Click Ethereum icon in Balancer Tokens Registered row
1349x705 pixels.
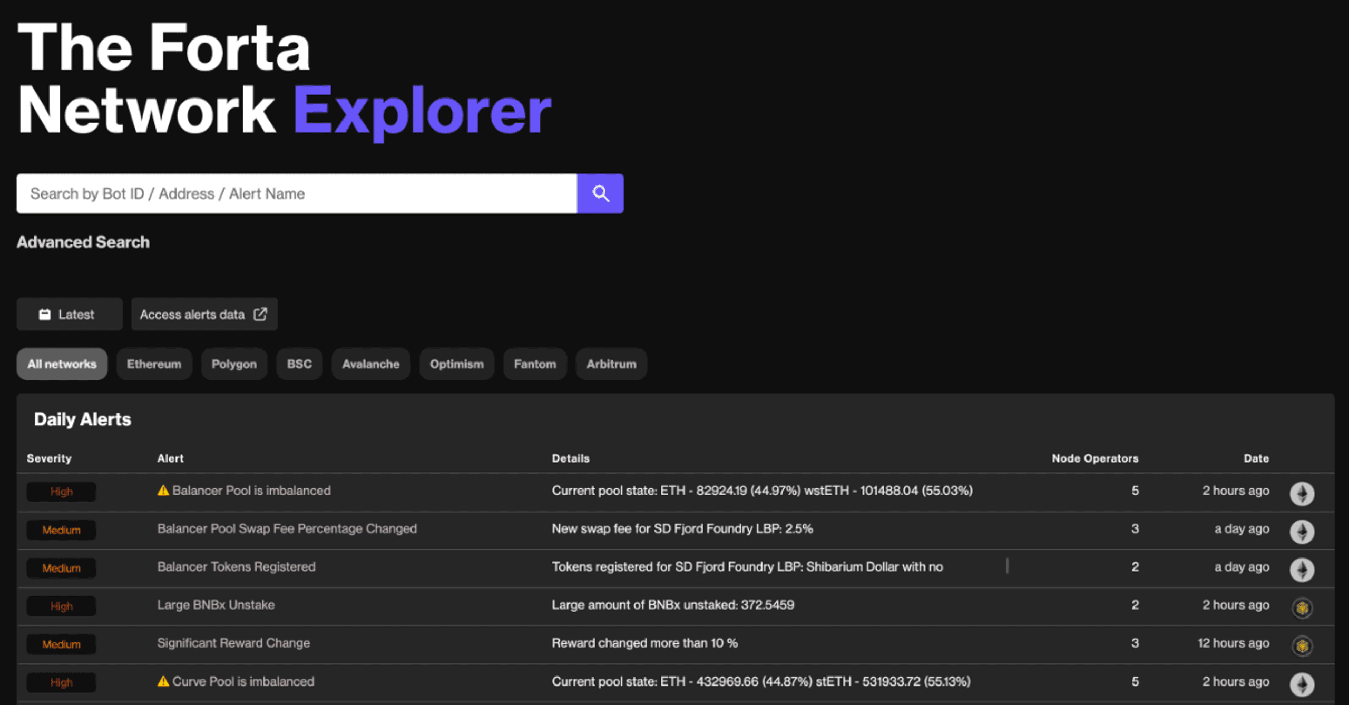tap(1302, 570)
